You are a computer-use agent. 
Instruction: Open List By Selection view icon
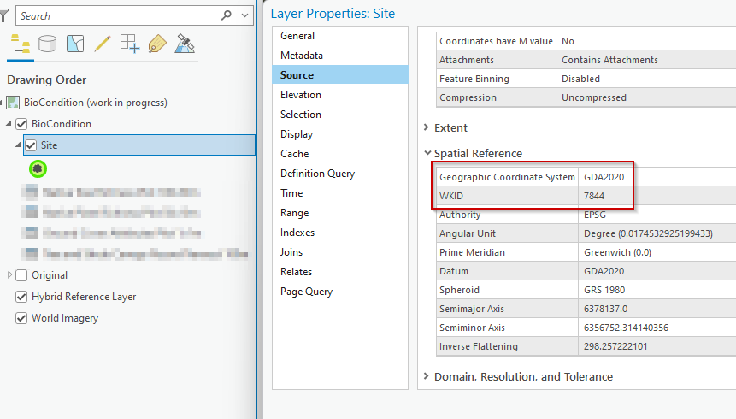pos(75,44)
